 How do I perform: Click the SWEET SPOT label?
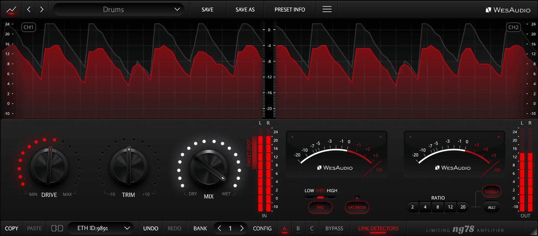coord(250,153)
